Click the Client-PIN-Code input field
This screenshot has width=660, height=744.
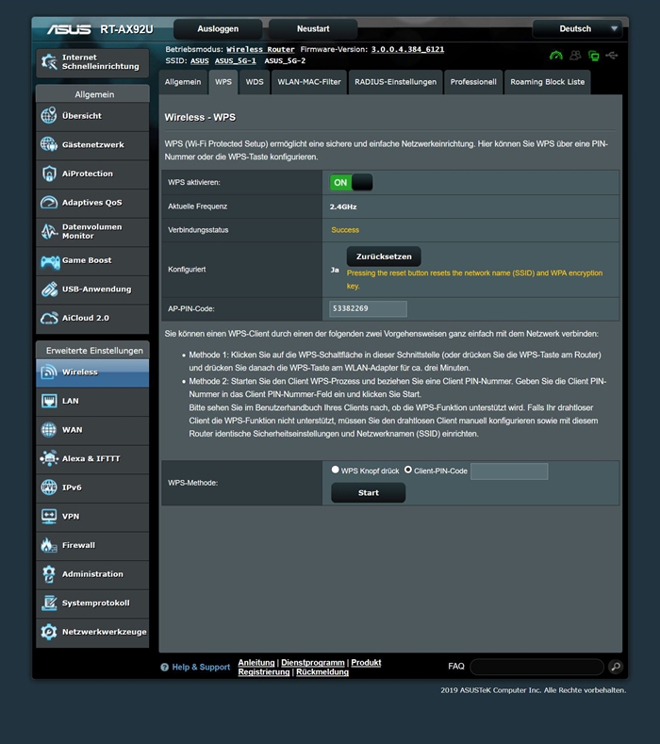coord(509,471)
